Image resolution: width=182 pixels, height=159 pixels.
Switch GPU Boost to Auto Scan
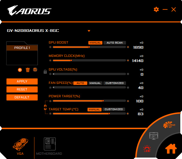pyautogui.click(x=115, y=43)
